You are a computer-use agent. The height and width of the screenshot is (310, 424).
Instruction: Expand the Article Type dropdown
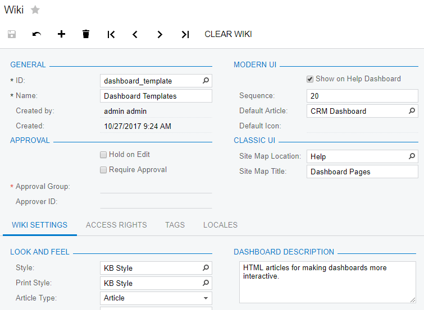pyautogui.click(x=206, y=298)
